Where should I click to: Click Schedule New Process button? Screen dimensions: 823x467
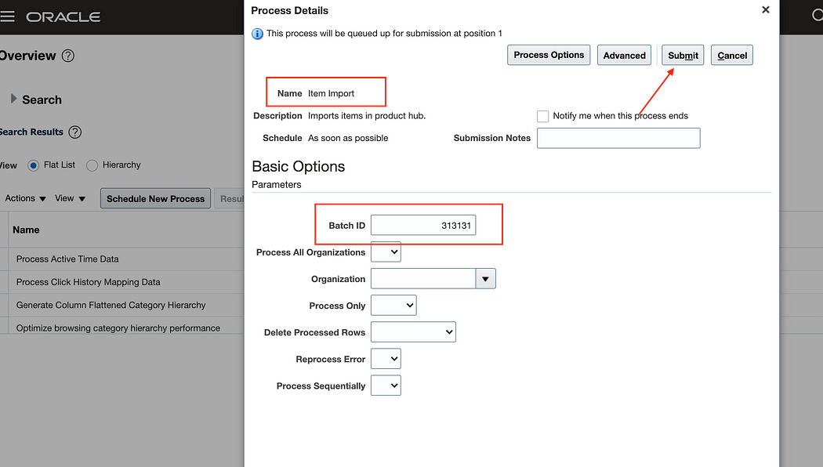(x=155, y=198)
